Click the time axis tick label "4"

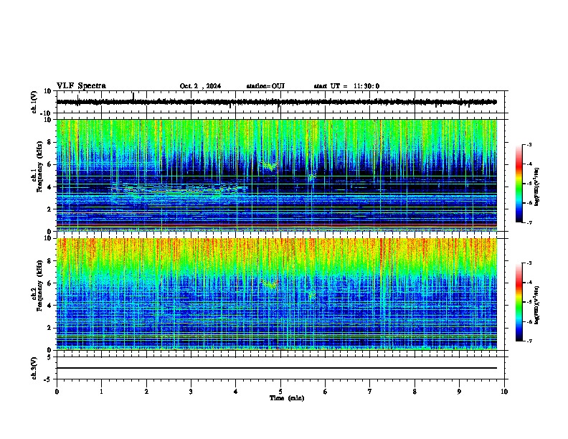(x=236, y=392)
